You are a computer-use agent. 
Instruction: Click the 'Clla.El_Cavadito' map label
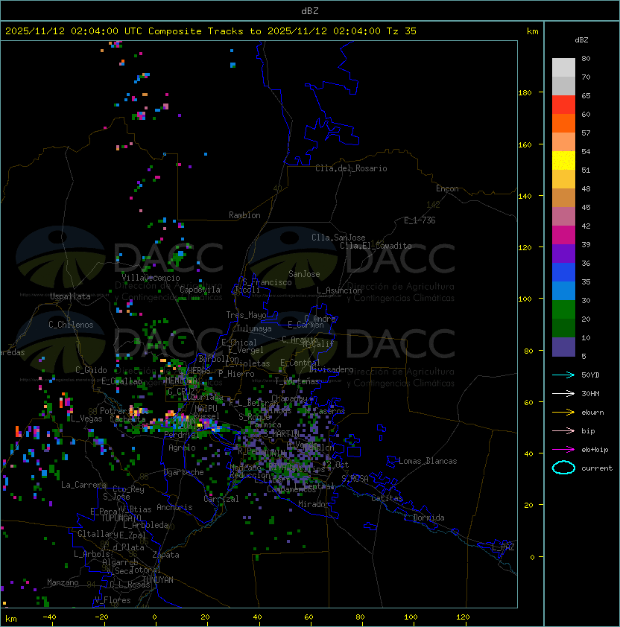376,246
